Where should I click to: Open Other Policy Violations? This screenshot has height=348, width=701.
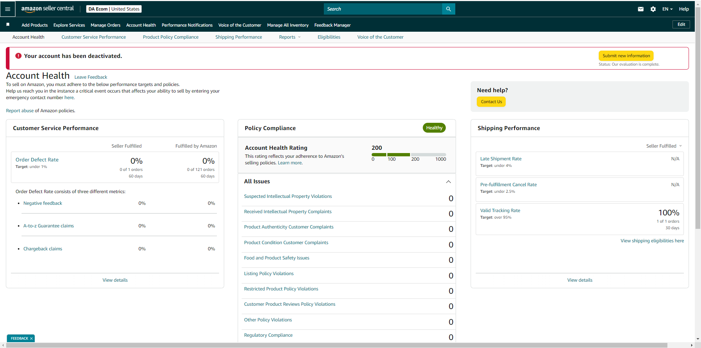click(x=268, y=320)
